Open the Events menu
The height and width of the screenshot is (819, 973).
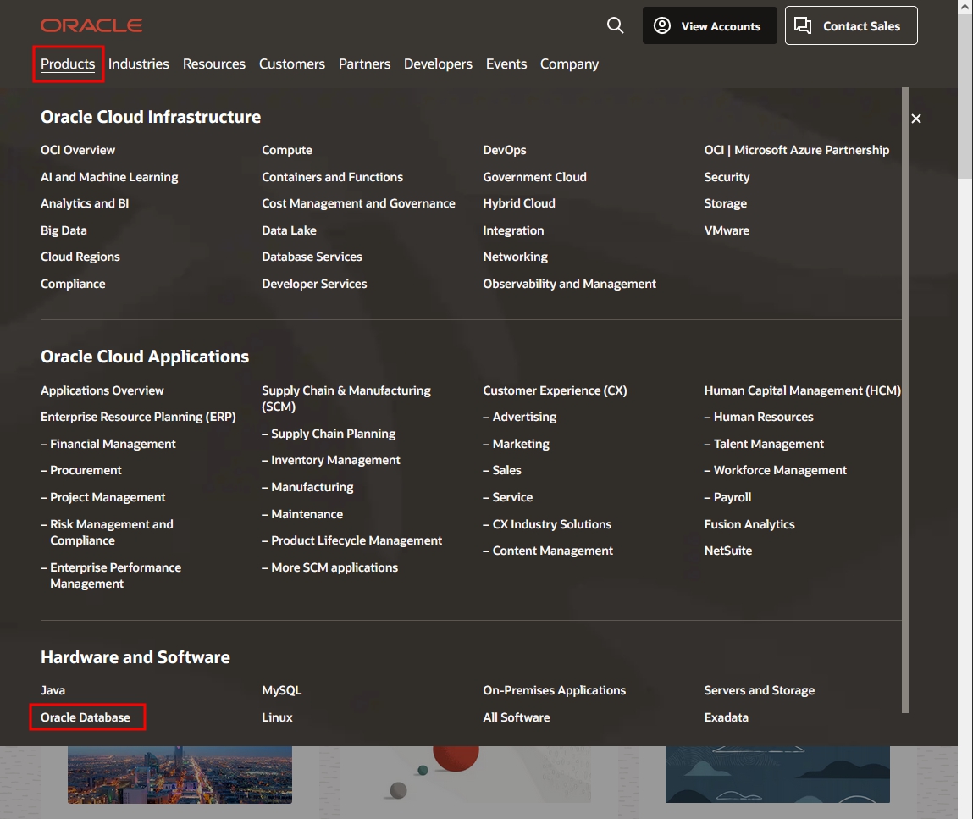(x=506, y=64)
